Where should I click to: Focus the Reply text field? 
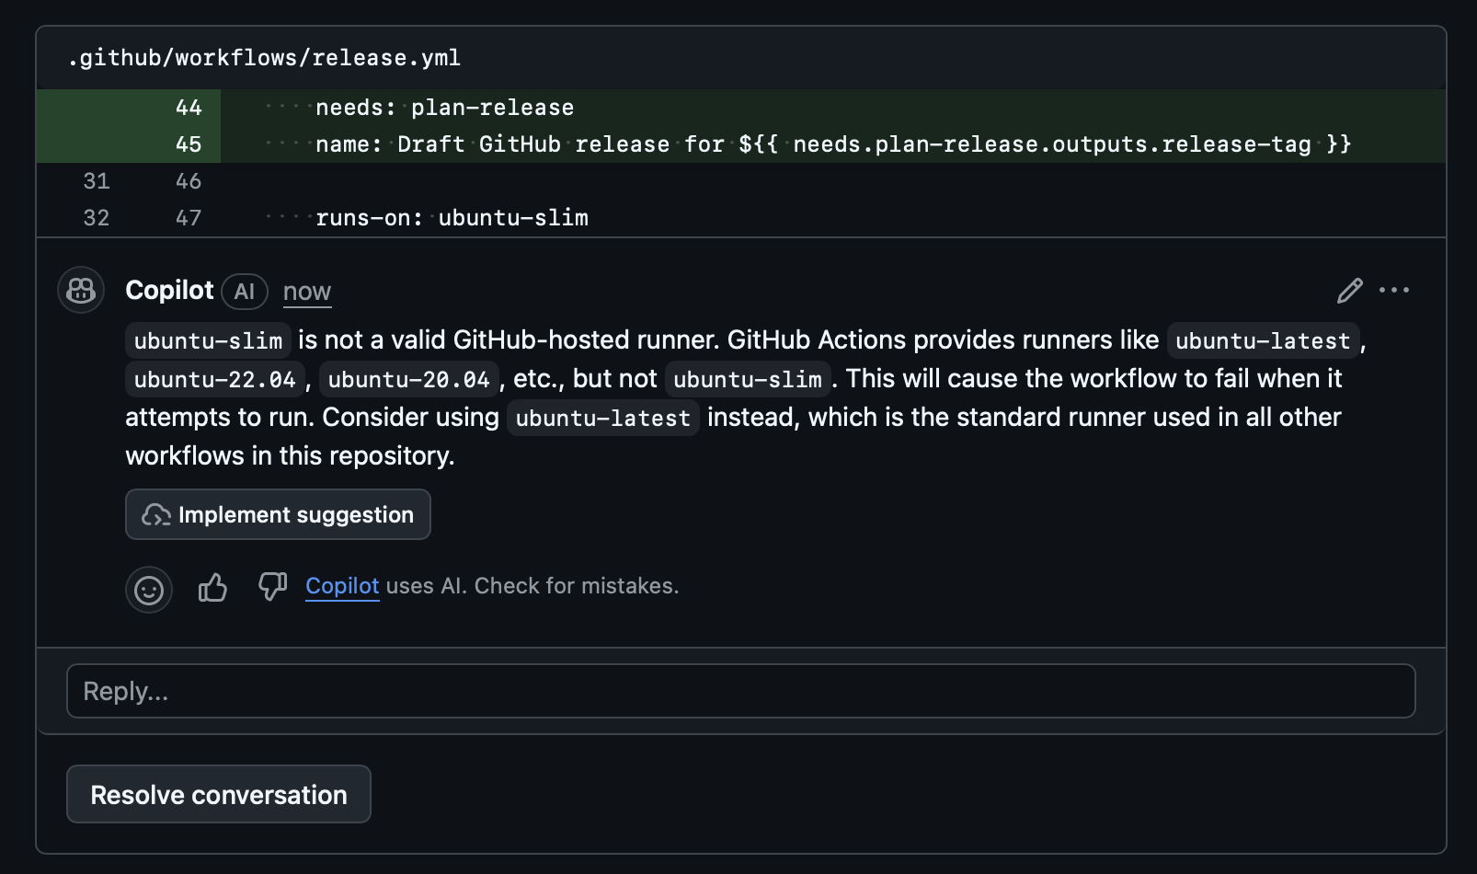click(740, 691)
